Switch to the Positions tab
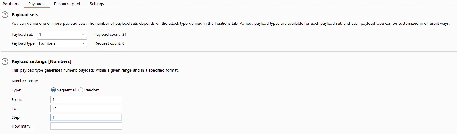Screen dimensions: 457x134 [11, 4]
